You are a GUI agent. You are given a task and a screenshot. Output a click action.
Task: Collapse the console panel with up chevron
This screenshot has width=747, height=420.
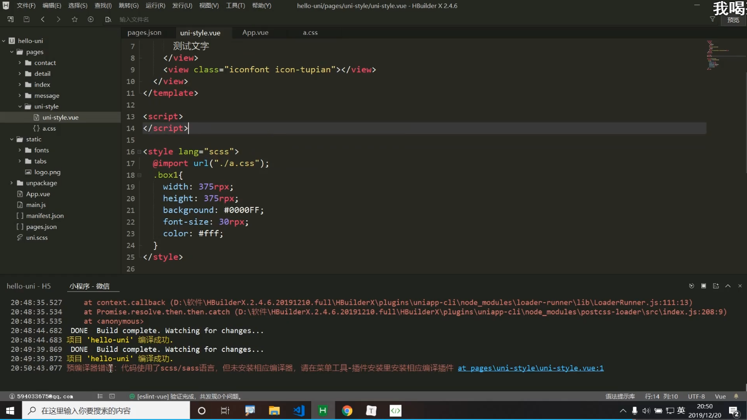728,286
